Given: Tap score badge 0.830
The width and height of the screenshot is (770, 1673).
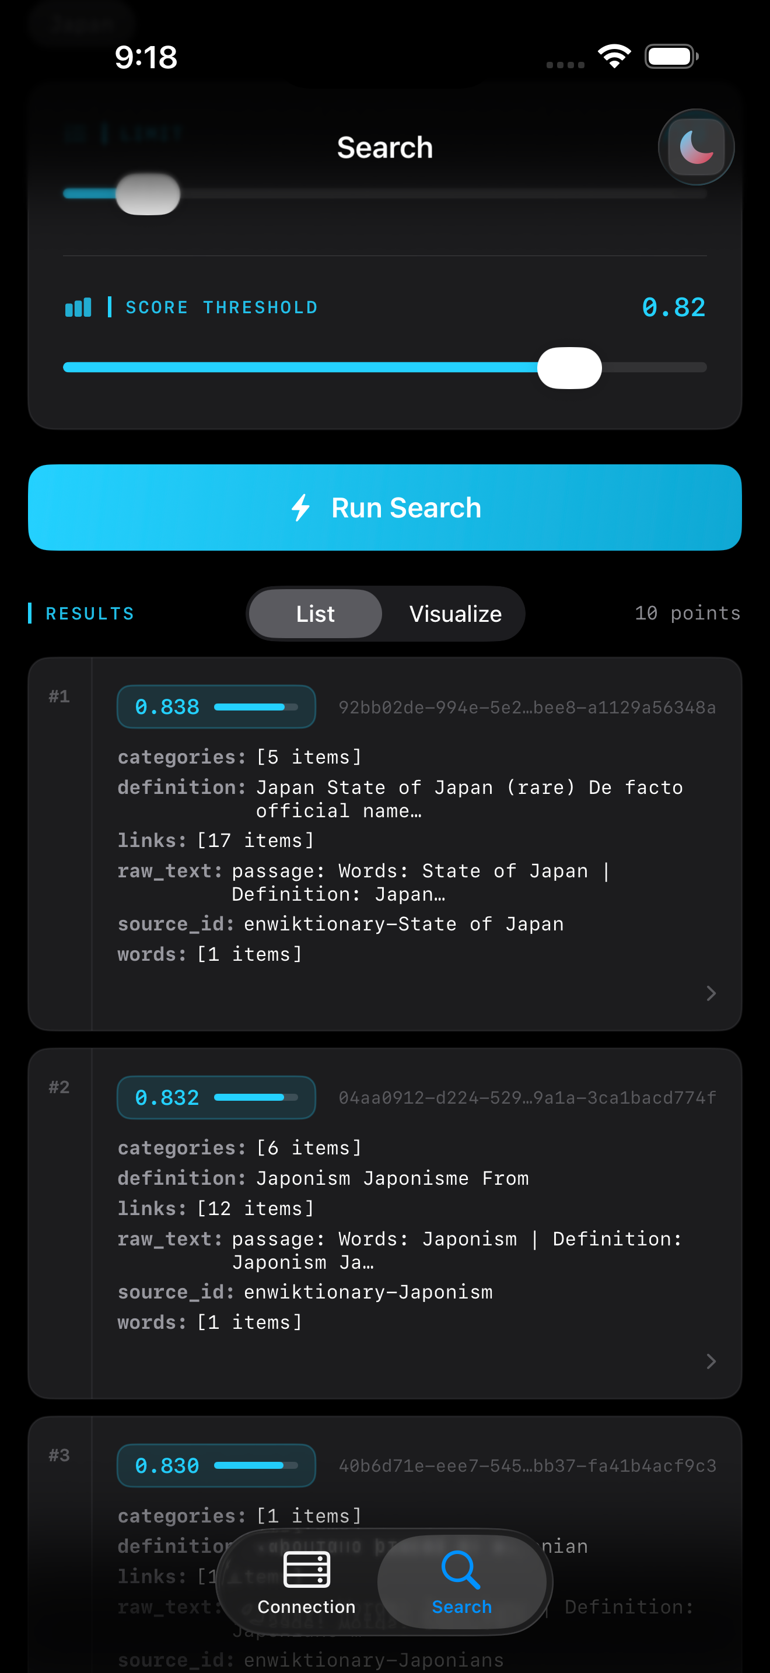Looking at the screenshot, I should (216, 1465).
